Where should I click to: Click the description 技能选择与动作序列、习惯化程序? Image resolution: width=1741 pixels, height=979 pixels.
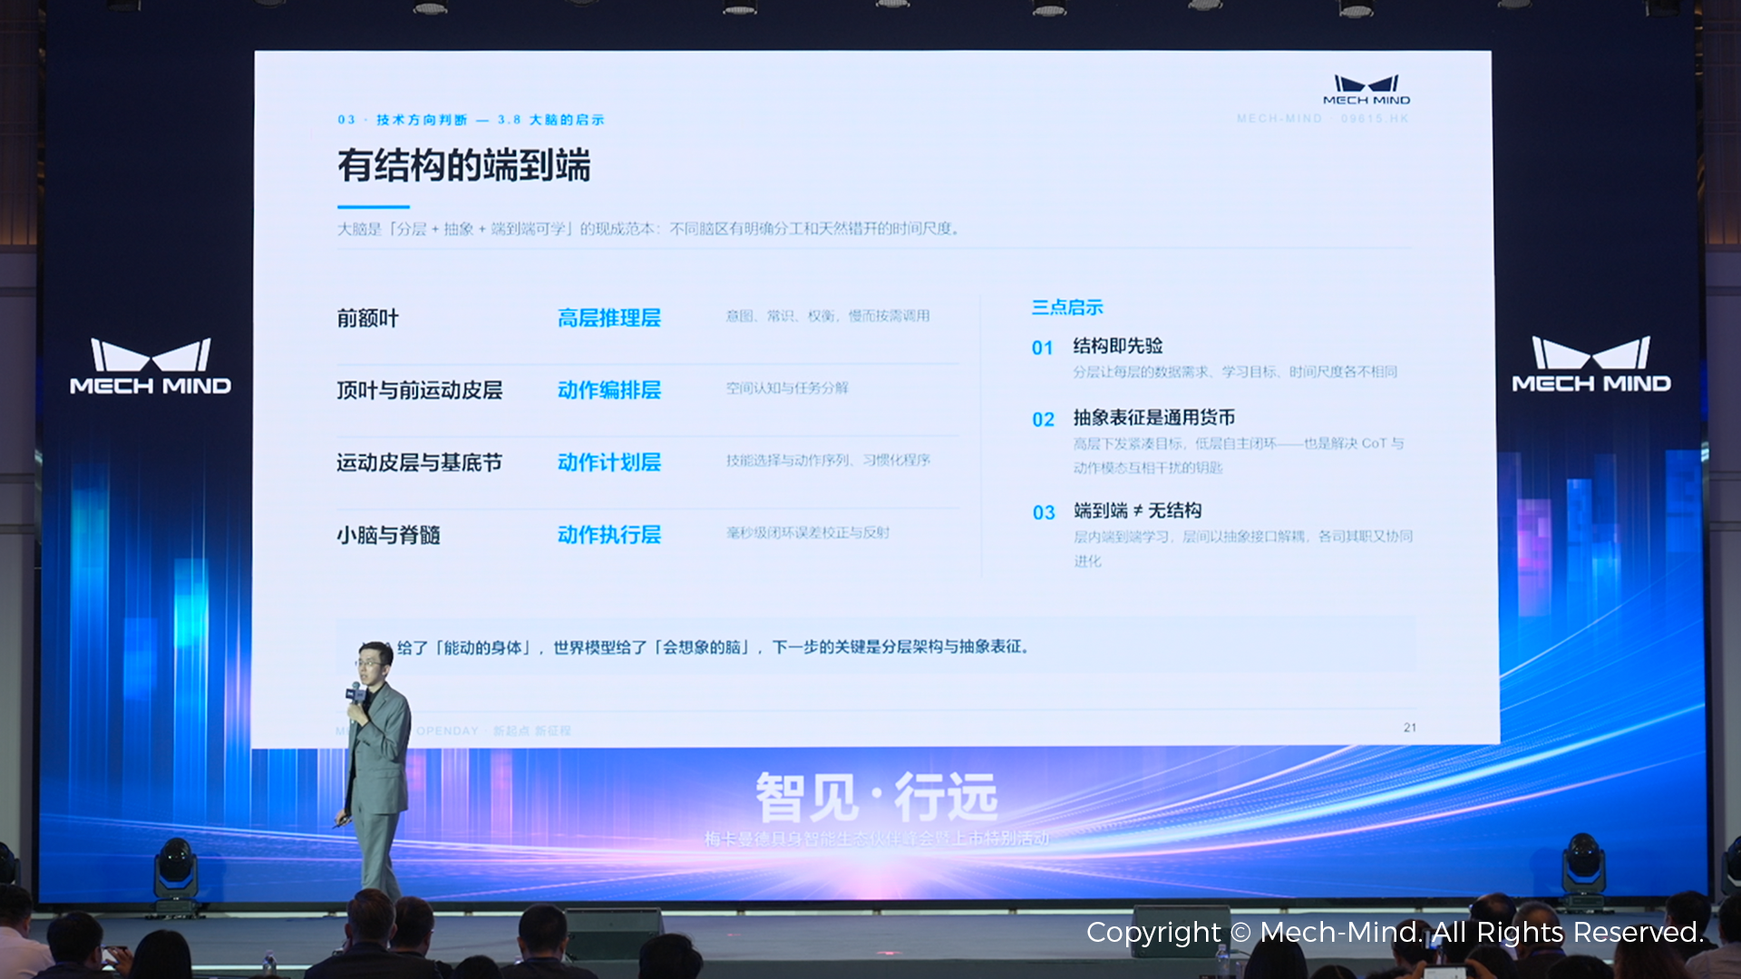(828, 460)
